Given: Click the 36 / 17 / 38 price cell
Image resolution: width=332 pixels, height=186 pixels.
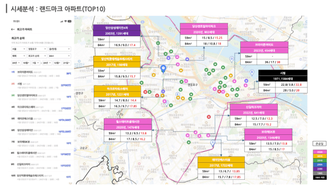Looking at the screenshot, I should pyautogui.click(x=272, y=62).
